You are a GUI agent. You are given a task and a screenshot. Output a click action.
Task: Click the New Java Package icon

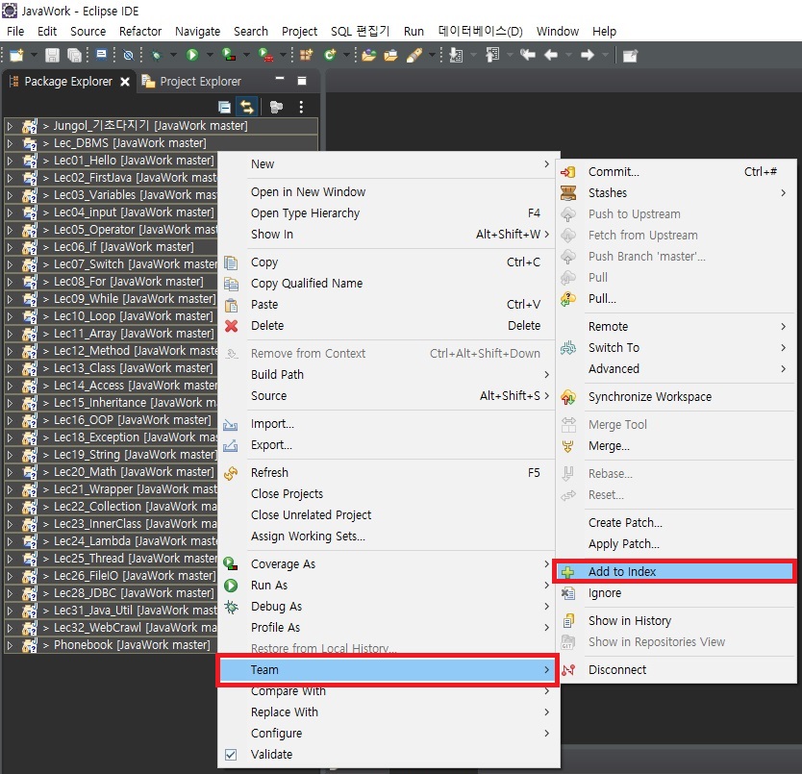coord(306,55)
